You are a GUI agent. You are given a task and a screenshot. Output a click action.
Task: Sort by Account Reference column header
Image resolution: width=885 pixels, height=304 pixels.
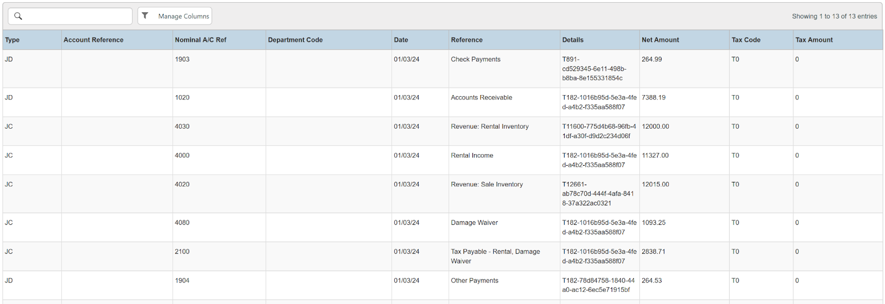[93, 40]
